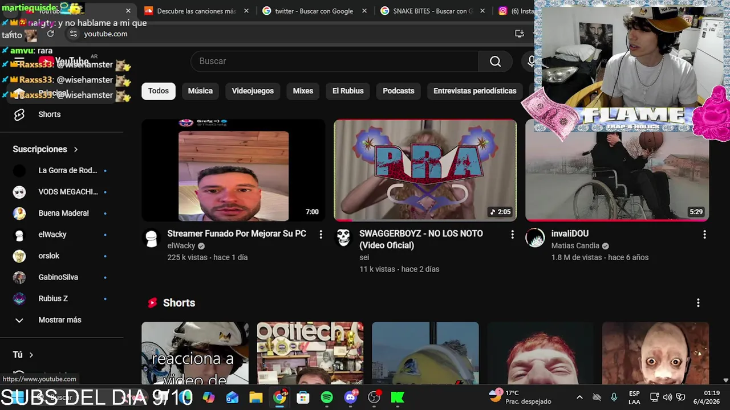This screenshot has height=410, width=730.
Task: Click the cast/install icon in the address bar
Action: tap(519, 34)
